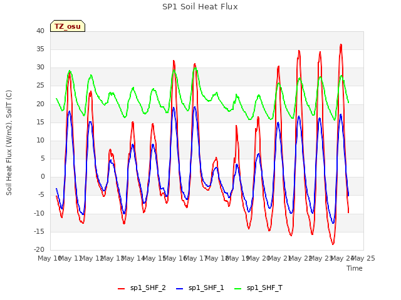Click the y-axis tick value 35
Viewport: 401px width, 300px height.
point(40,49)
